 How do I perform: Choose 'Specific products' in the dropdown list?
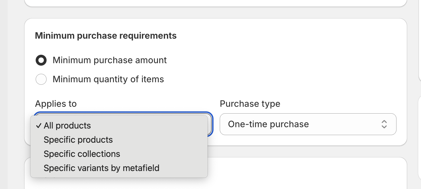78,140
